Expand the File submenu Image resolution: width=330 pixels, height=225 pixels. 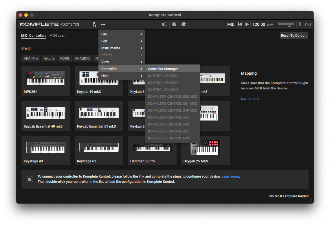[122, 34]
